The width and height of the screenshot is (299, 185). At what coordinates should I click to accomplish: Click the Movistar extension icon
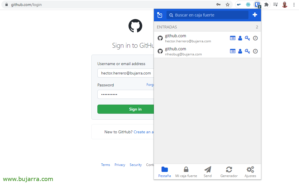coord(239,5)
